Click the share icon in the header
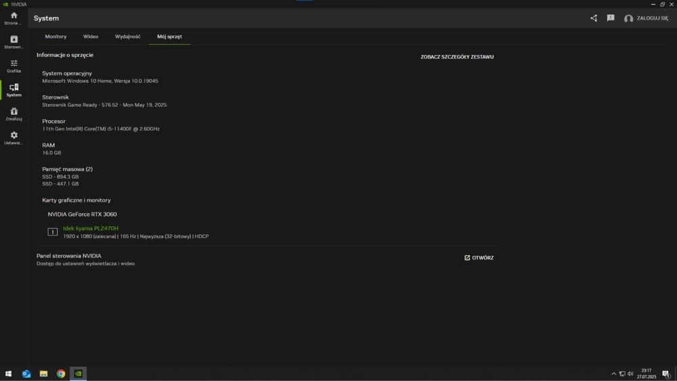Image resolution: width=677 pixels, height=381 pixels. pos(594,18)
